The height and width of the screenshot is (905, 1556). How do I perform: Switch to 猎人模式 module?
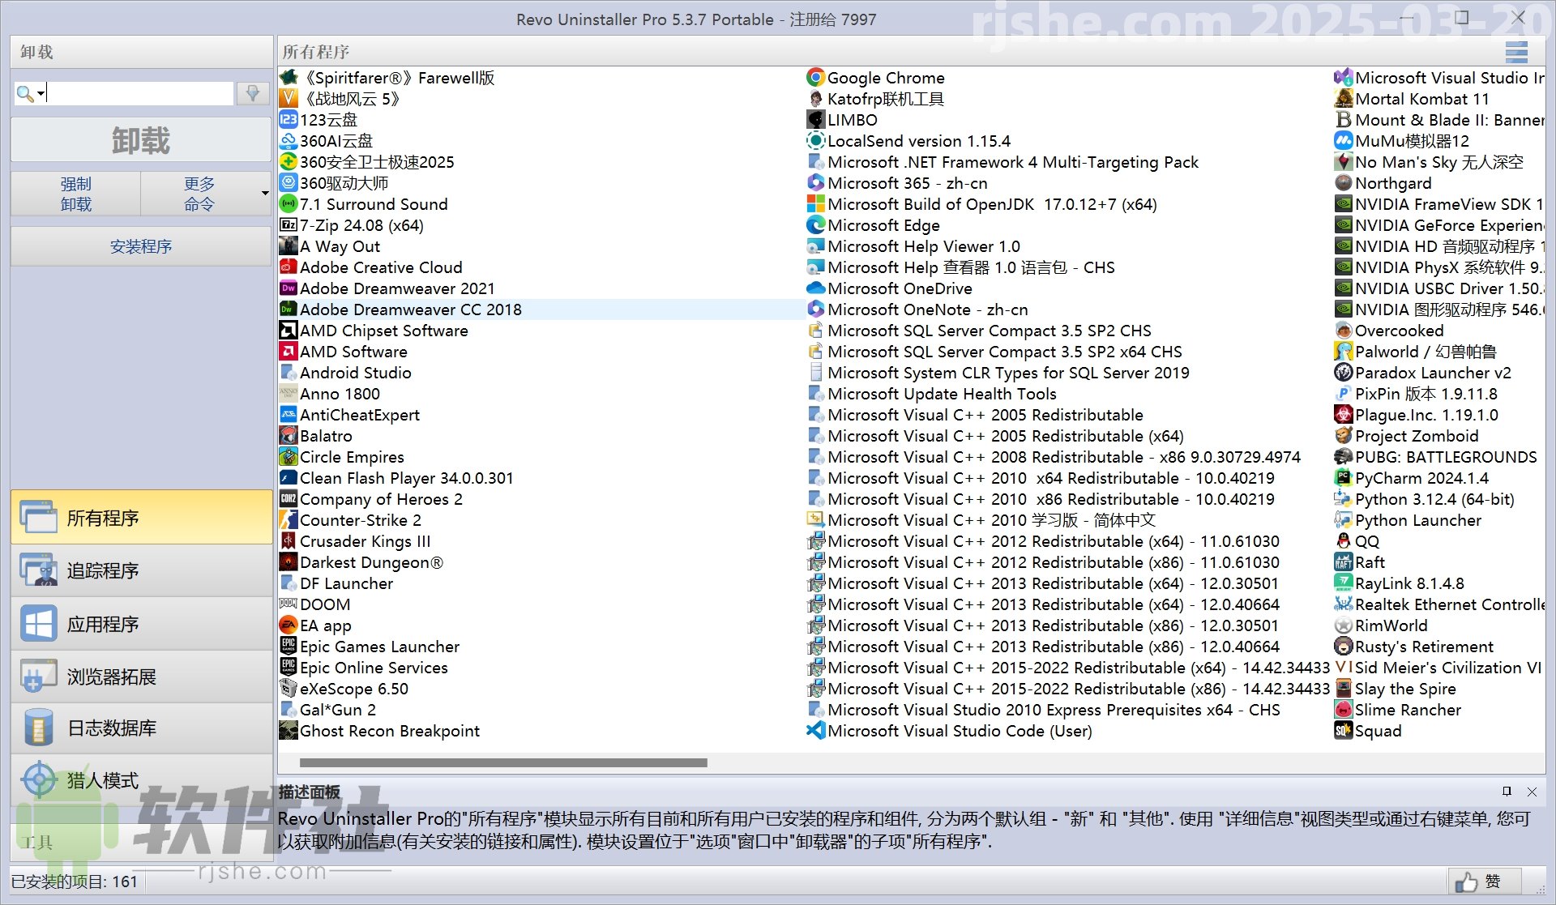click(142, 780)
